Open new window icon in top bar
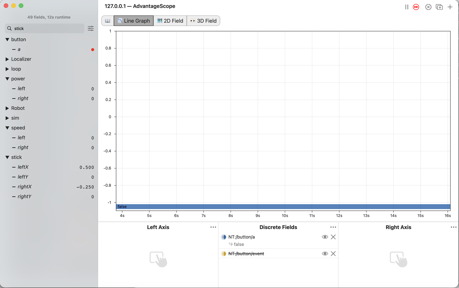 [439, 7]
